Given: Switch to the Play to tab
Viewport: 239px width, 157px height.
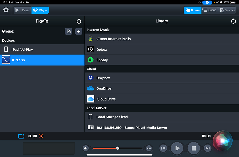Looking at the screenshot, I should (40, 10).
